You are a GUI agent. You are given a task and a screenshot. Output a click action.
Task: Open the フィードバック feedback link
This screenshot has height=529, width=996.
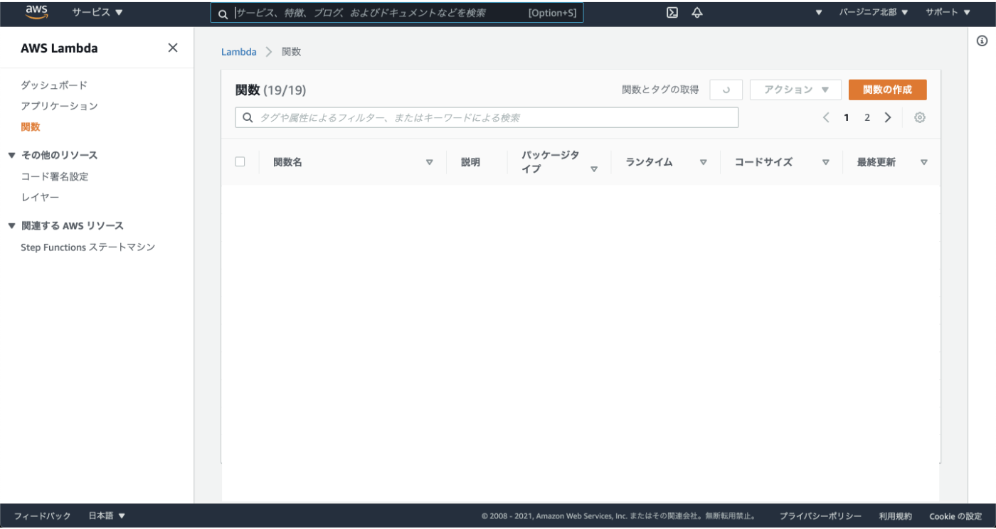click(43, 516)
